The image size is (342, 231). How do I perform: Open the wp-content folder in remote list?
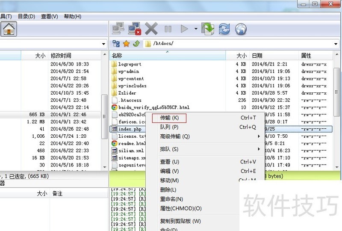tap(131, 79)
